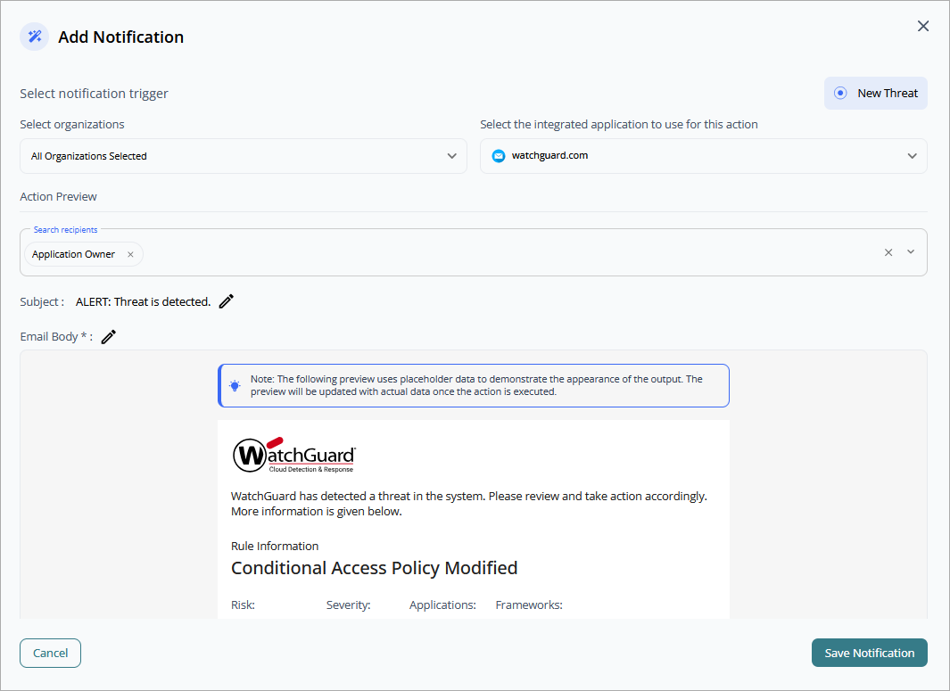Click the WatchGuard logo in preview
Image resolution: width=950 pixels, height=691 pixels.
tap(294, 455)
